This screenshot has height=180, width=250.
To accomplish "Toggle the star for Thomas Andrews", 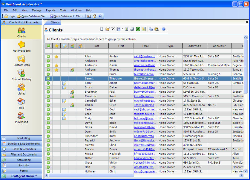I will (x=56, y=70).
